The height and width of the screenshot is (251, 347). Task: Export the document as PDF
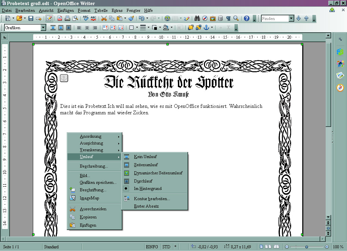59,19
